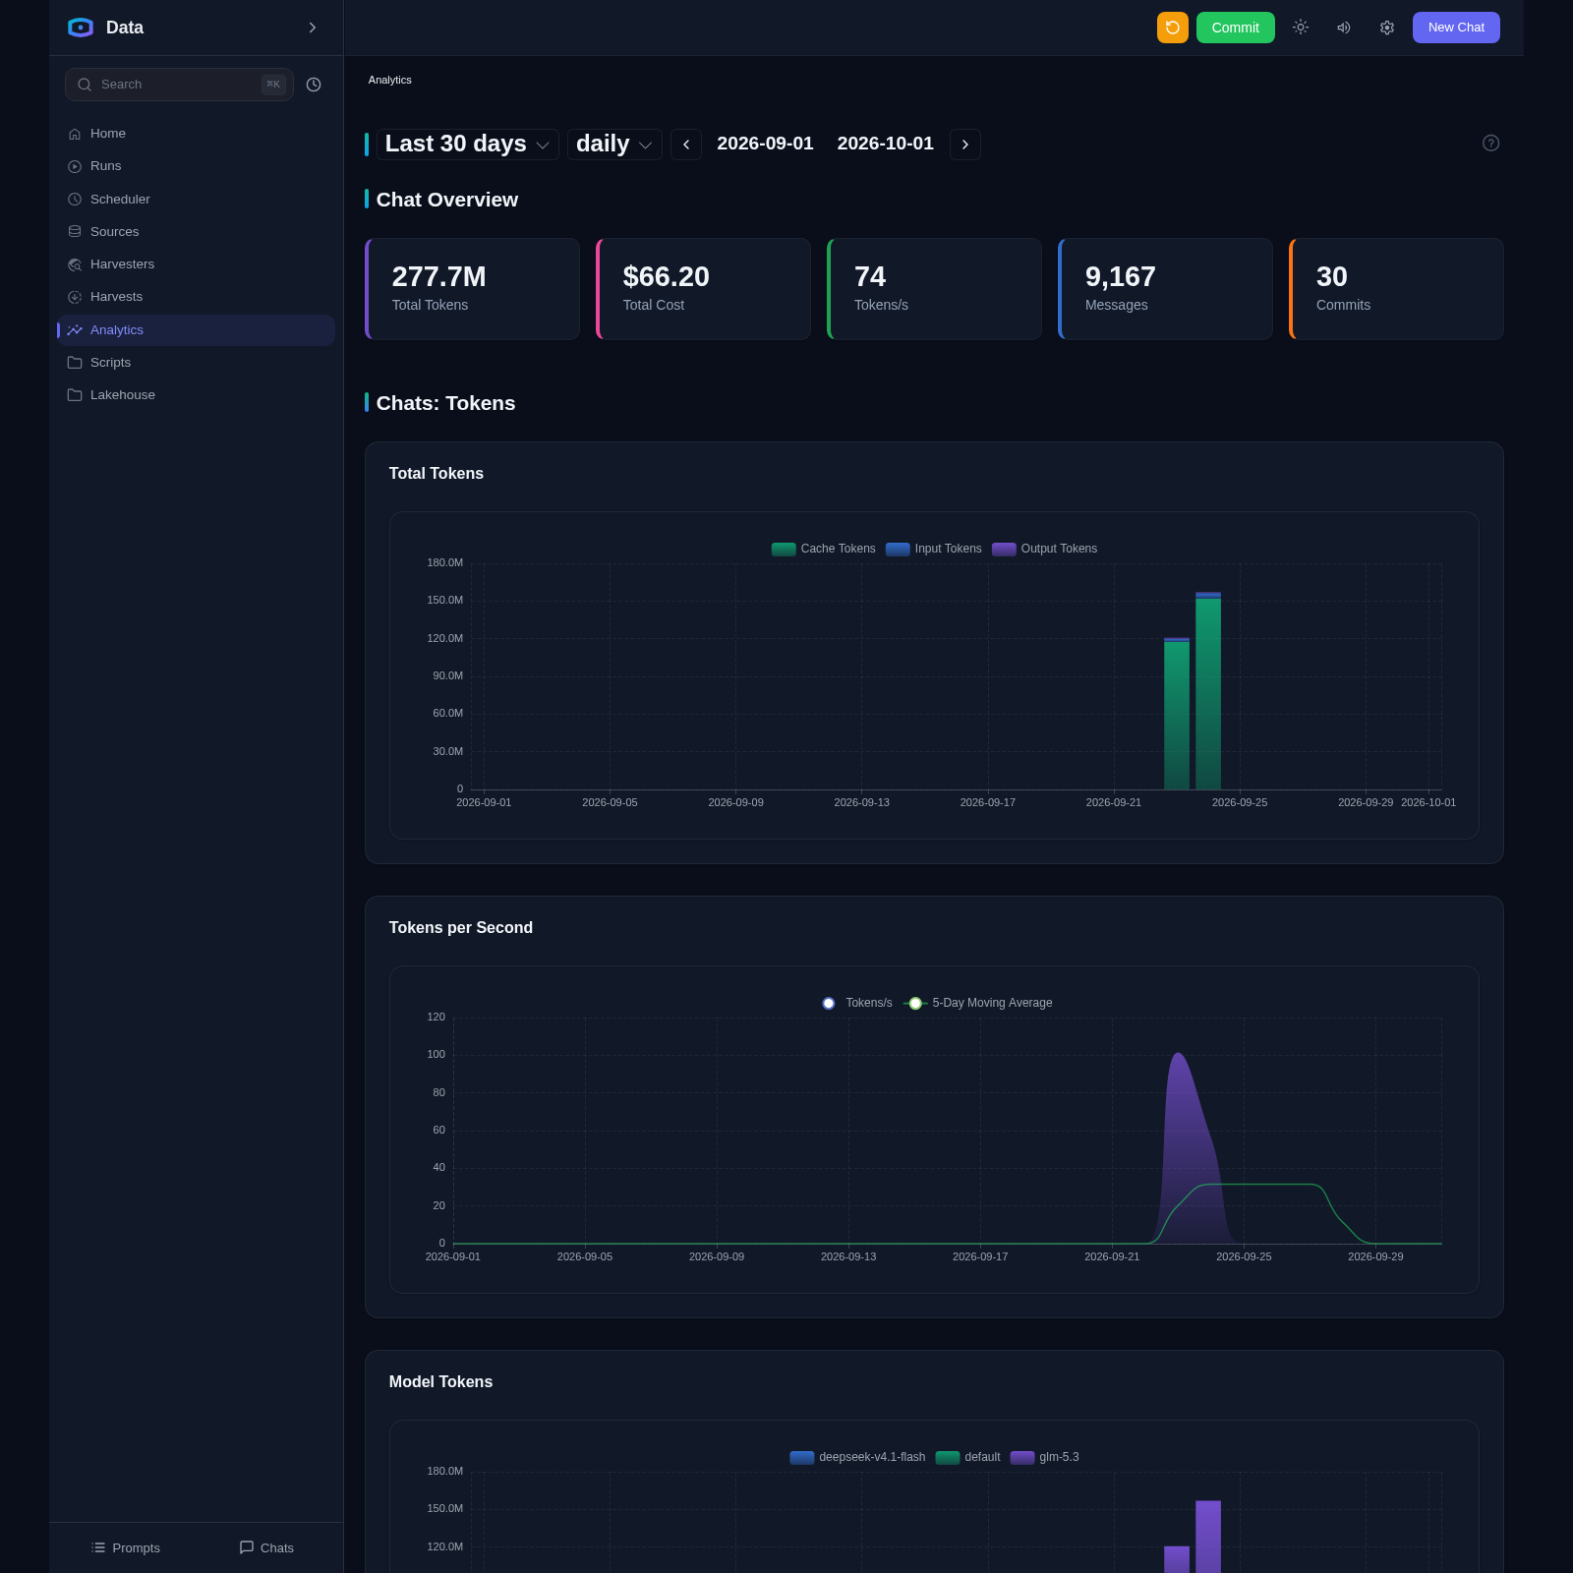Toggle glm-5.3 legend color swatch

(x=1022, y=1457)
